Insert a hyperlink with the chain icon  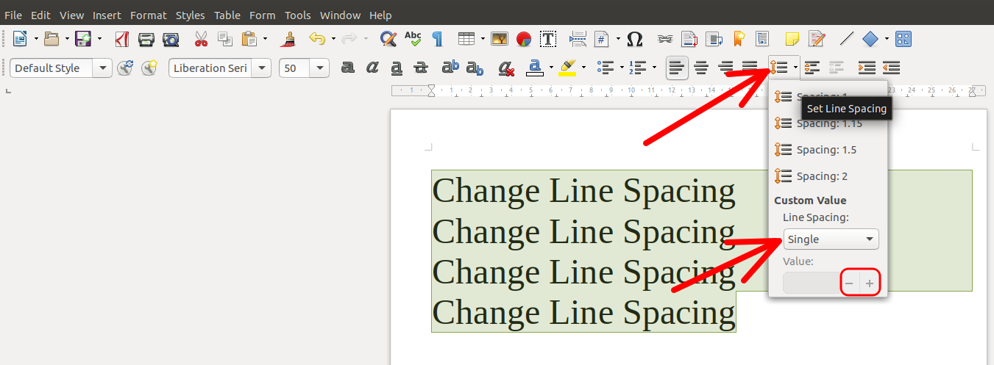point(665,38)
